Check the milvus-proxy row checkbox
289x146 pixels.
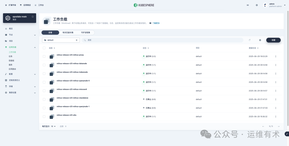click(44, 57)
